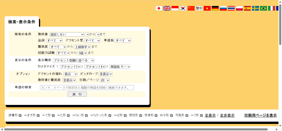Pick the Poland flag icon
282x131 pixels.
coord(239,8)
